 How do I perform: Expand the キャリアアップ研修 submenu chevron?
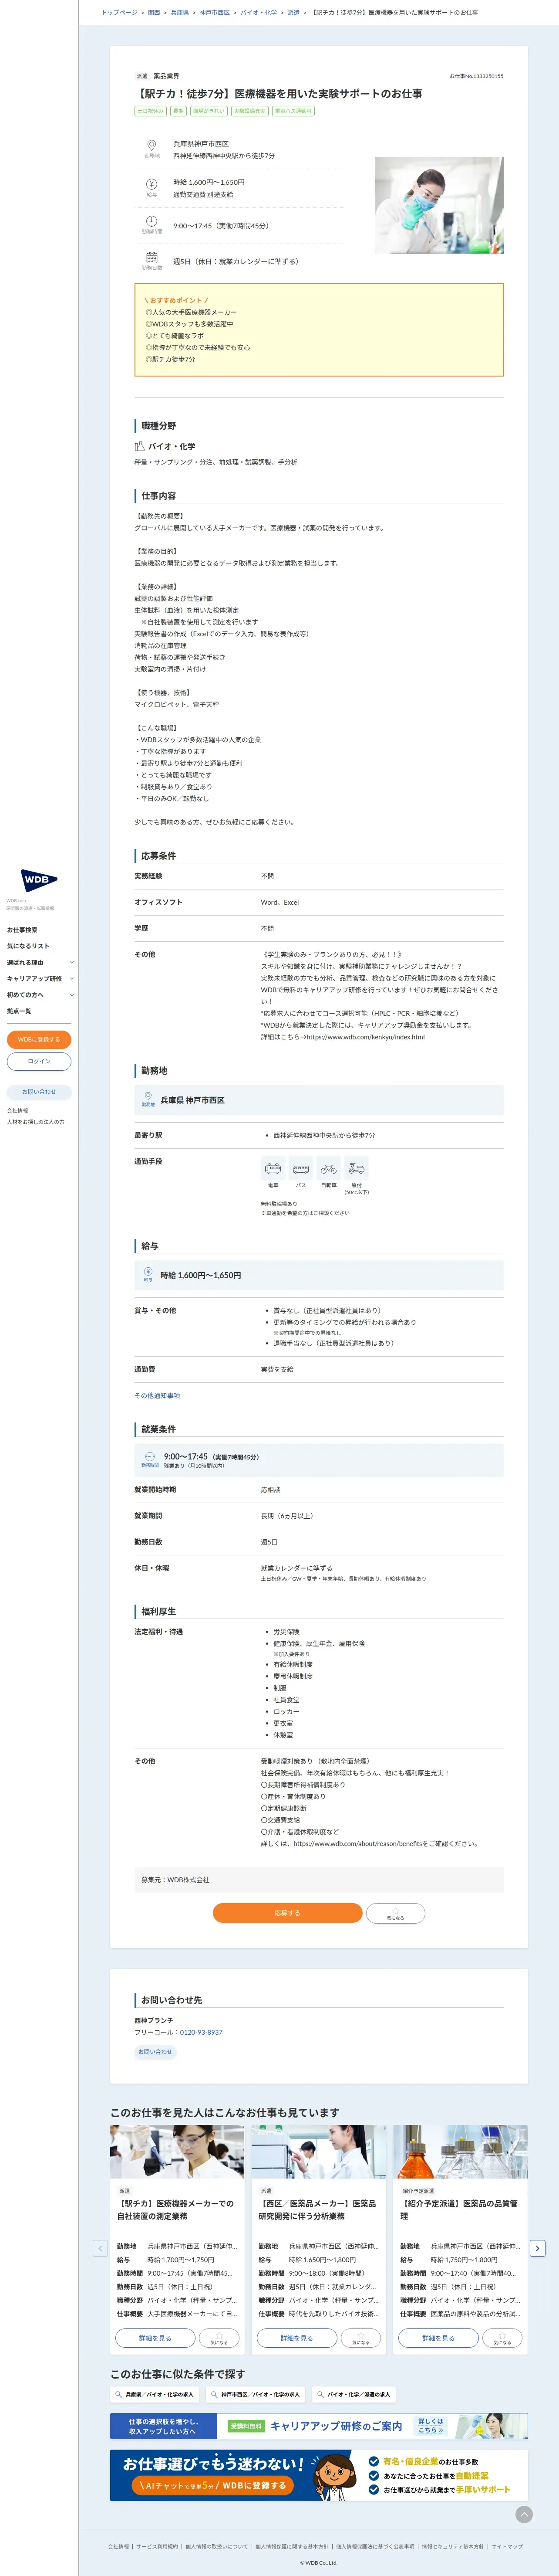coord(72,978)
